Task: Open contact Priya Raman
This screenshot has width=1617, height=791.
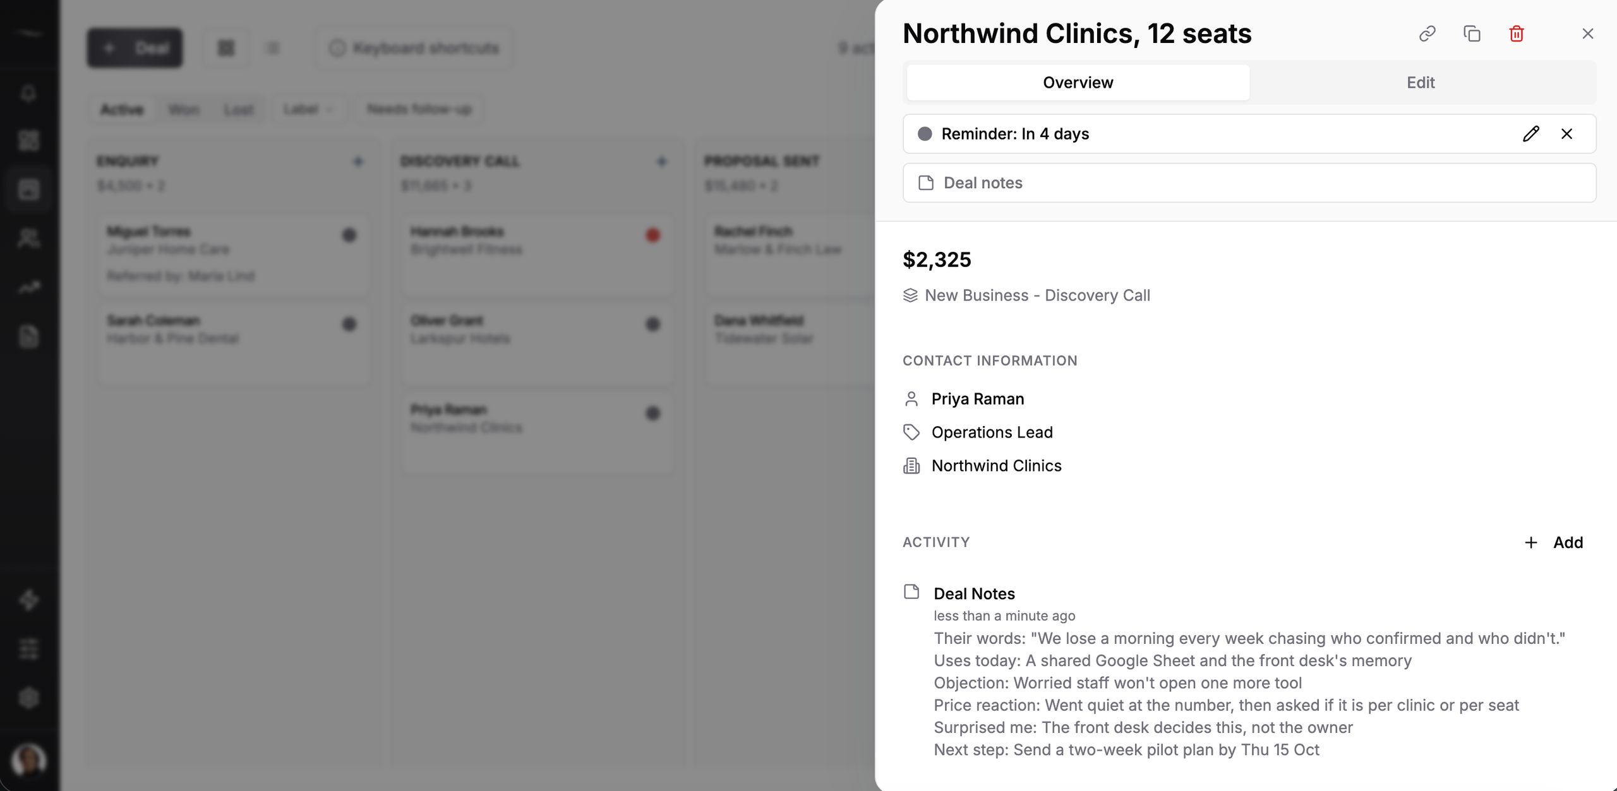Action: 977,399
